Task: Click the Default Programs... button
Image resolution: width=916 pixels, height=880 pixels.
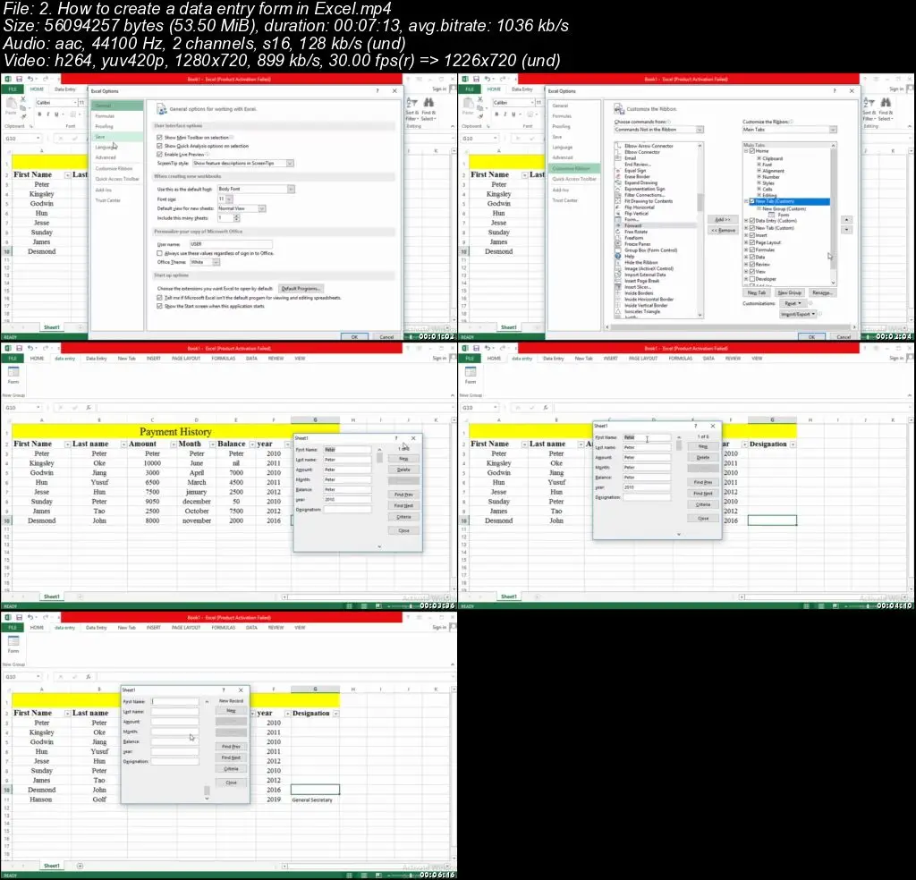Action: [301, 289]
